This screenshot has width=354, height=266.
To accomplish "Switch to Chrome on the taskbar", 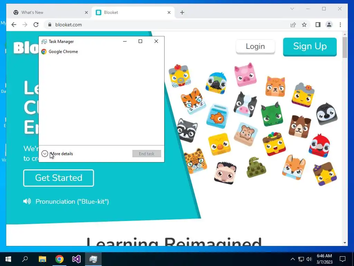I will (59, 259).
